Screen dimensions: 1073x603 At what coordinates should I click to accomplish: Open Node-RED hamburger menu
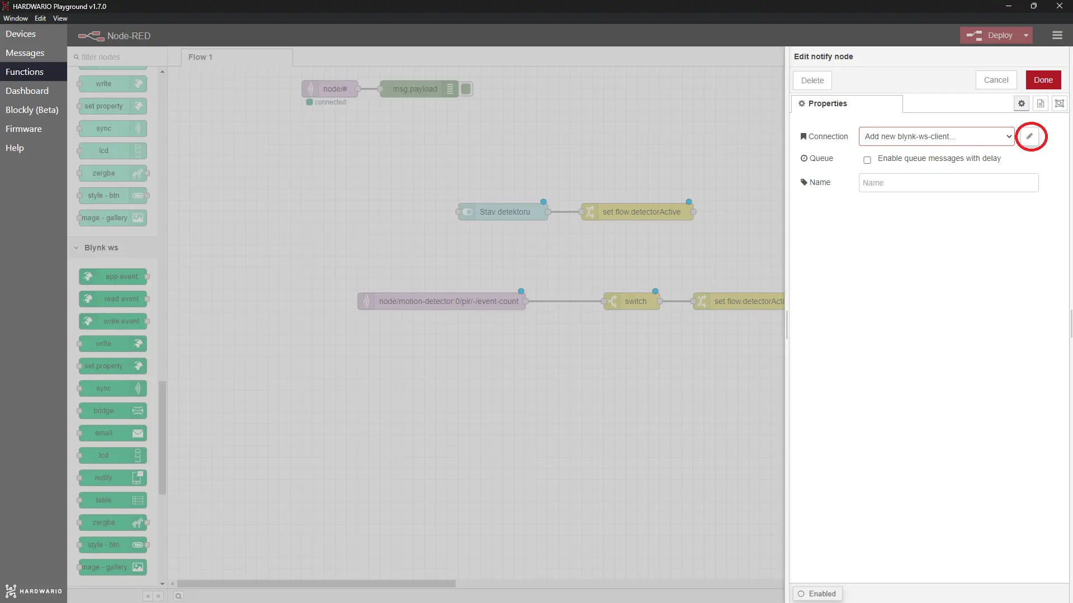(1057, 35)
